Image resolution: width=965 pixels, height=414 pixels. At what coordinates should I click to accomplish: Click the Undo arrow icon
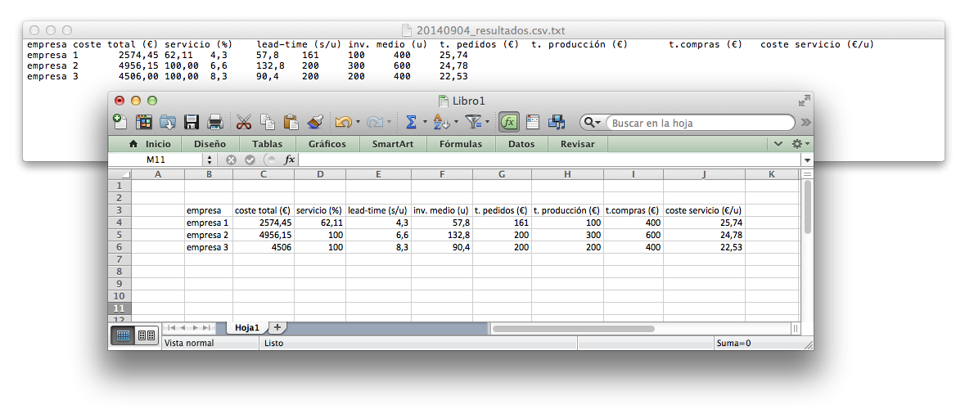click(x=343, y=122)
